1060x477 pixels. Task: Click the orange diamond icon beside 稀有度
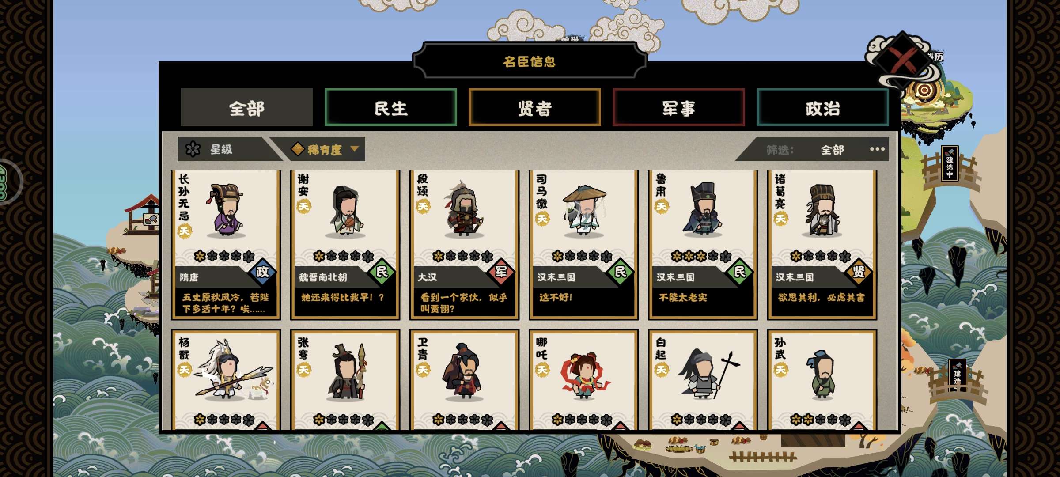(298, 149)
